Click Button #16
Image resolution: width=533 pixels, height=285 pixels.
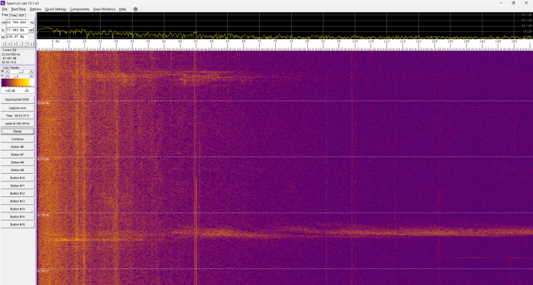coord(17,224)
